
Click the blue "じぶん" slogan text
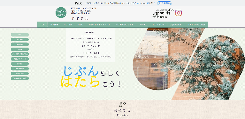pos(81,71)
